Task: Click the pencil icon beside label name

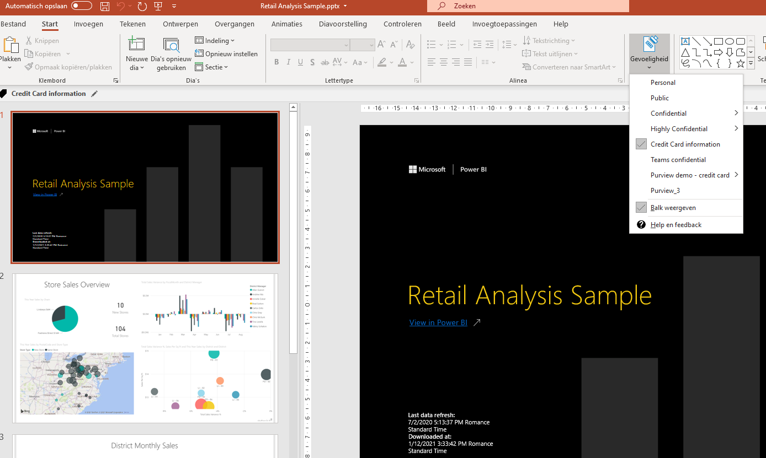Action: click(94, 94)
